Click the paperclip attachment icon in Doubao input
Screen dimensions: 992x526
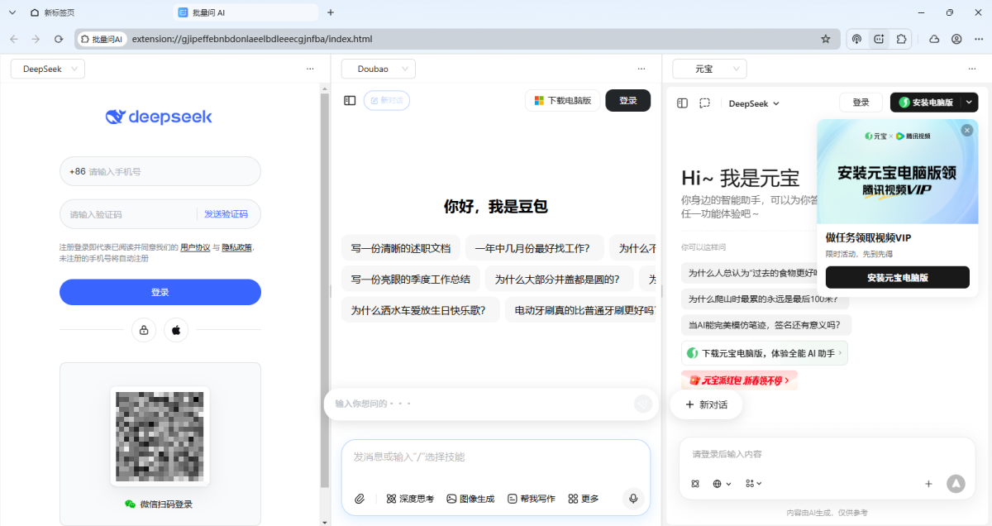(x=360, y=498)
